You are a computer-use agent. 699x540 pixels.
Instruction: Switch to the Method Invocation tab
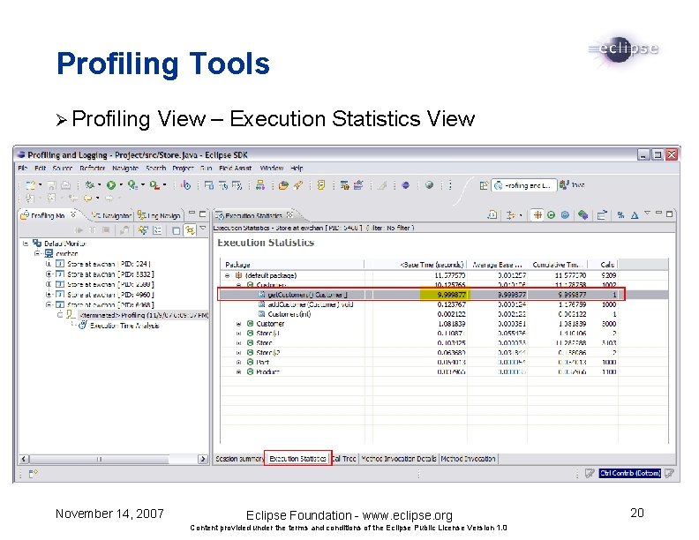[x=468, y=459]
